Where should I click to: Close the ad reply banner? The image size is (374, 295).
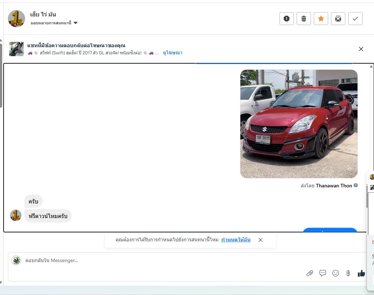tap(361, 49)
